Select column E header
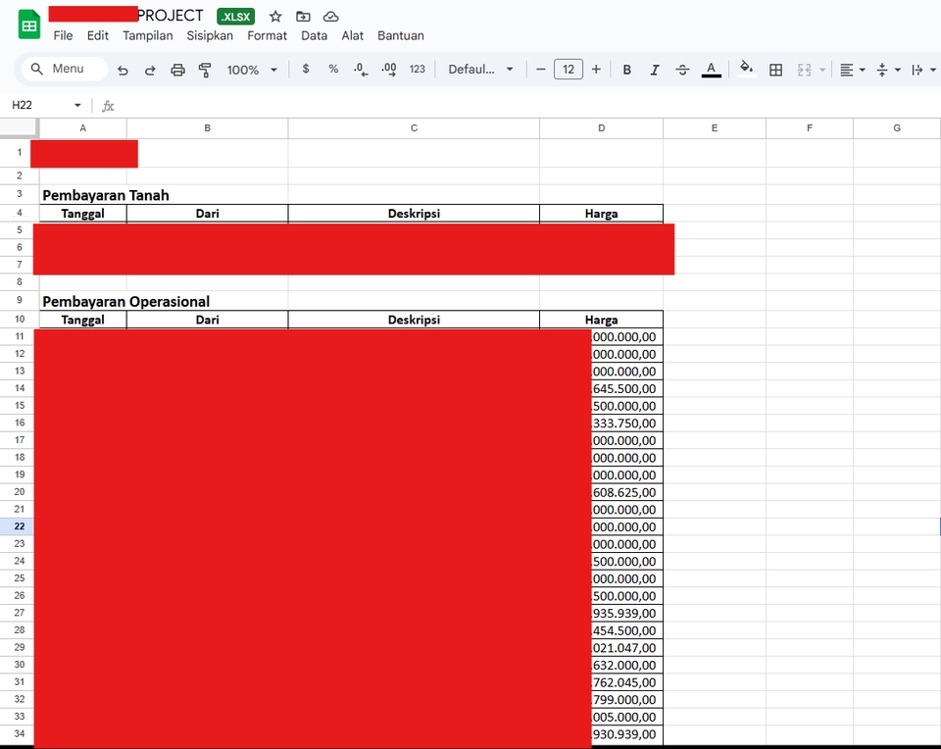 [x=715, y=127]
